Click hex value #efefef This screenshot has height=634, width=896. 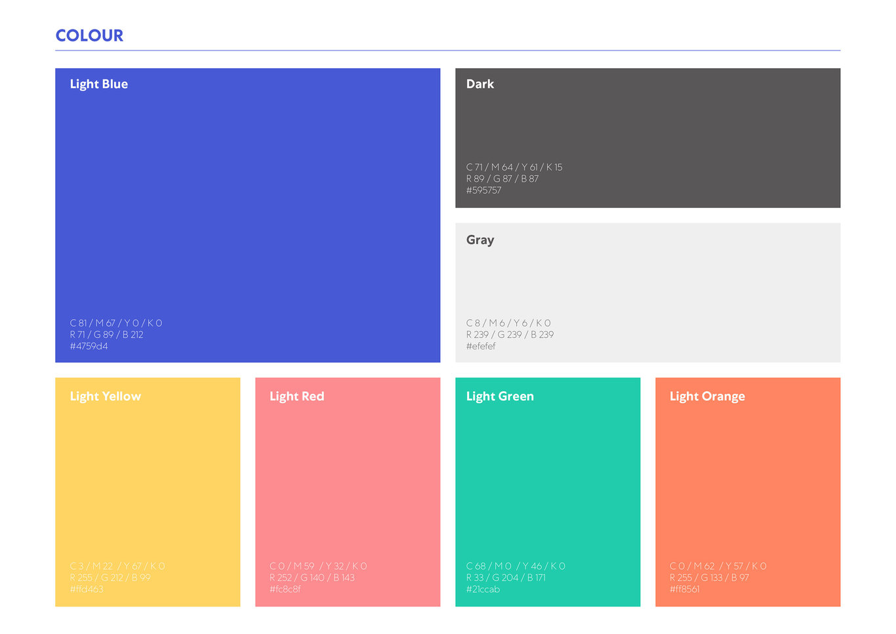point(481,347)
